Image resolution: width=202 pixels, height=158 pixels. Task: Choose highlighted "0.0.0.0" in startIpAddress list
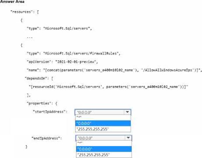[103, 123]
